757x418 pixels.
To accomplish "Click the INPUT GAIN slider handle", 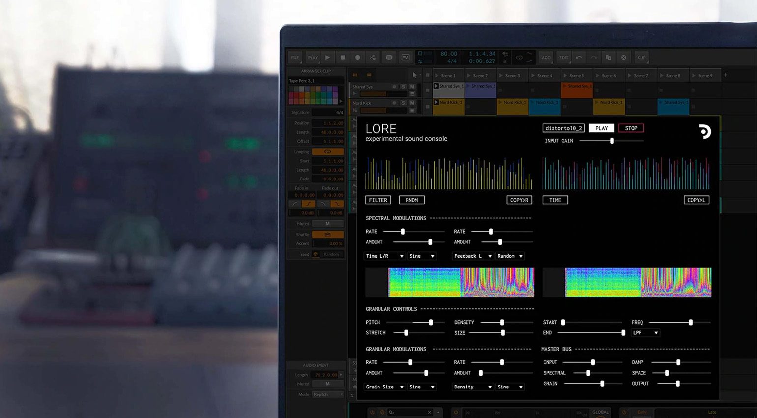I will (612, 141).
